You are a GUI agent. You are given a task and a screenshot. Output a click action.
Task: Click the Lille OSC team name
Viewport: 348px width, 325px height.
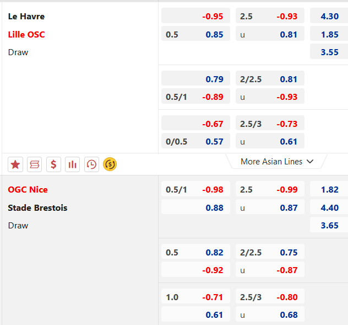(26, 34)
